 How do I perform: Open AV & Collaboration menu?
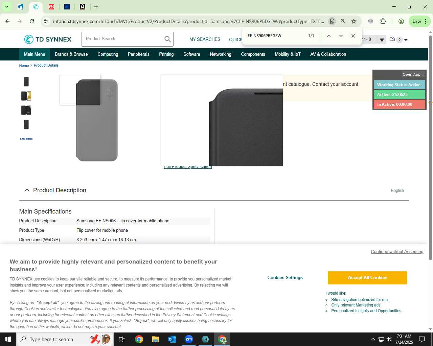328,54
